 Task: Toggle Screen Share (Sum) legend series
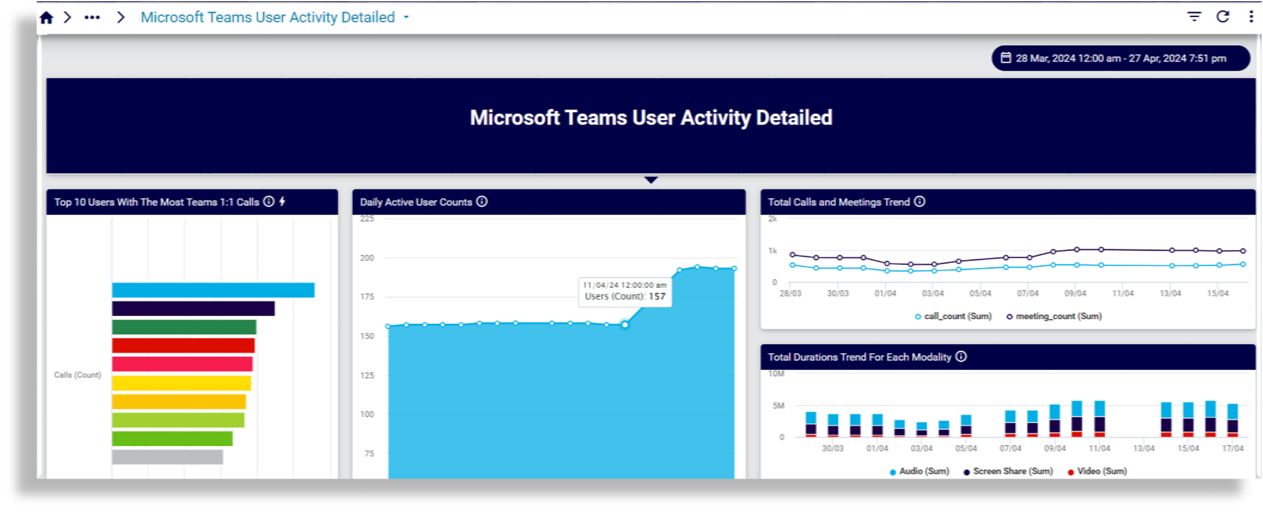tap(1008, 471)
